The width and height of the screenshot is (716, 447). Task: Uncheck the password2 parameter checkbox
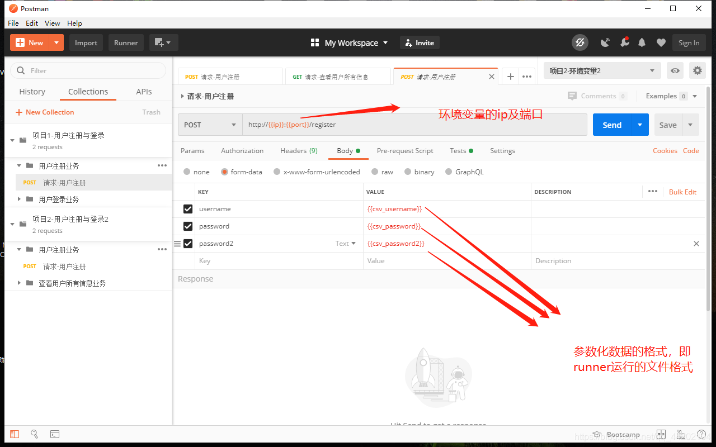click(x=188, y=244)
